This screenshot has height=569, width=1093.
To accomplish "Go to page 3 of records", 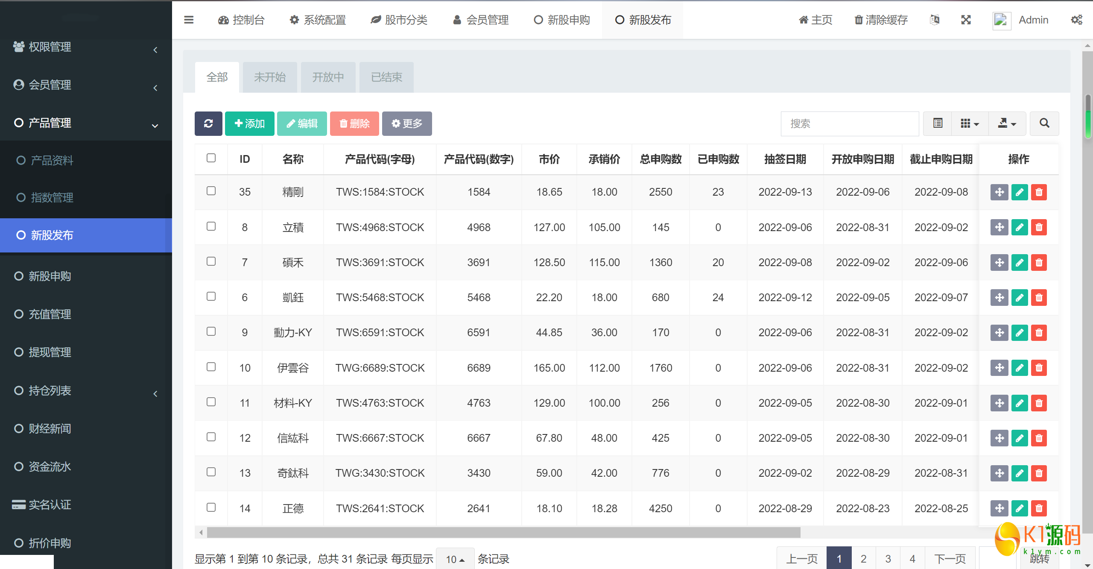I will pos(888,559).
